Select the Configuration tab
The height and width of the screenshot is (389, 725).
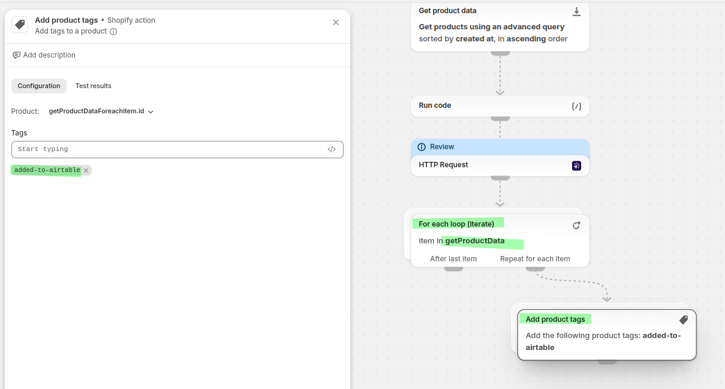(39, 86)
